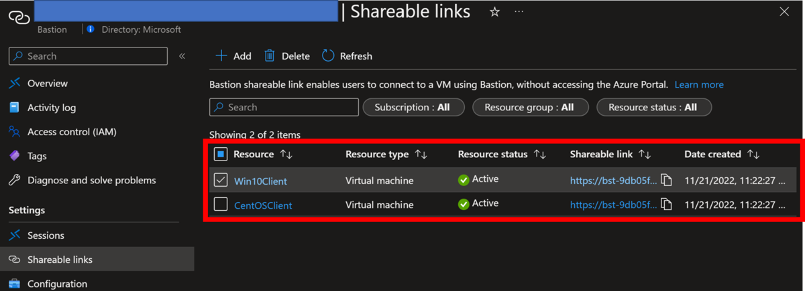Open the Learn more link
This screenshot has height=291, width=805.
[x=699, y=85]
